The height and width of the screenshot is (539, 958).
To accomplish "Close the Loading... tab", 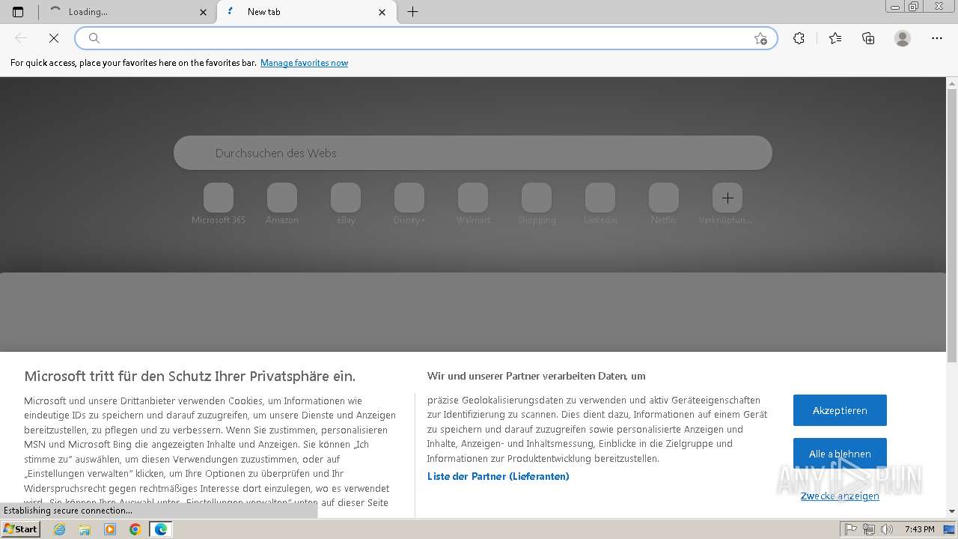I will click(204, 12).
